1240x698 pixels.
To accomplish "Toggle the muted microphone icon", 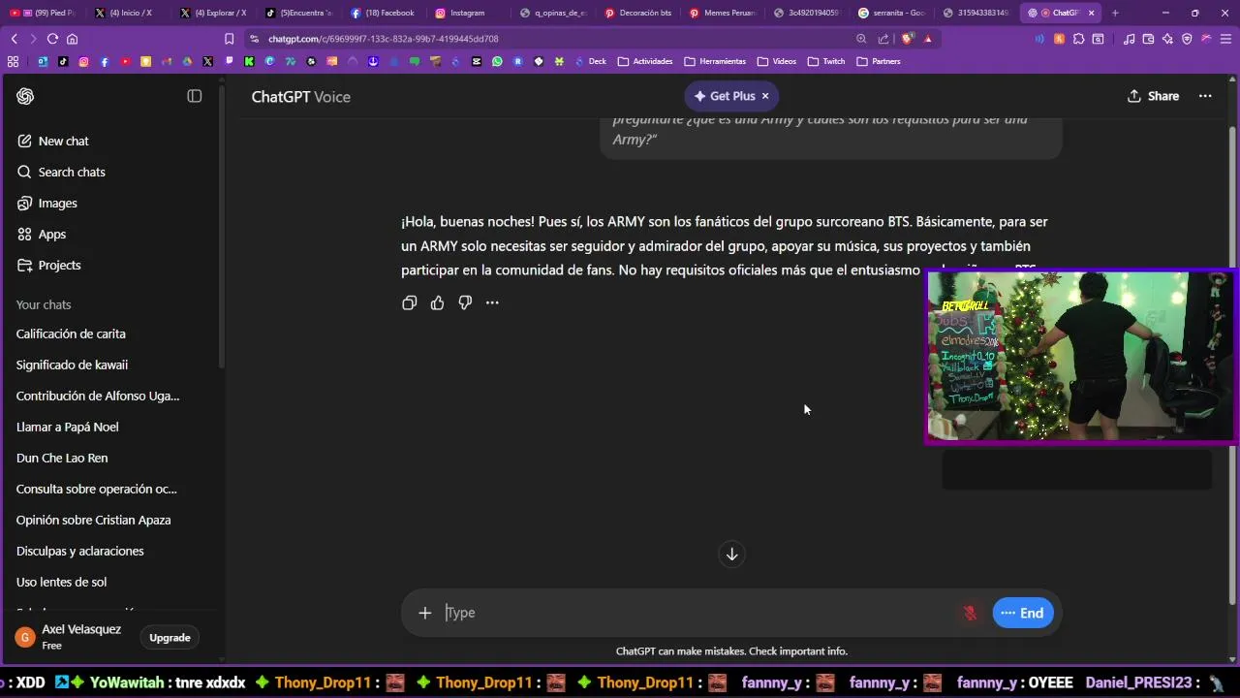I will (x=970, y=613).
